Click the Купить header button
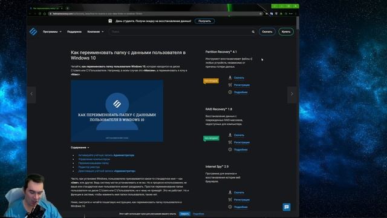The width and height of the screenshot is (387, 218). pos(286,31)
